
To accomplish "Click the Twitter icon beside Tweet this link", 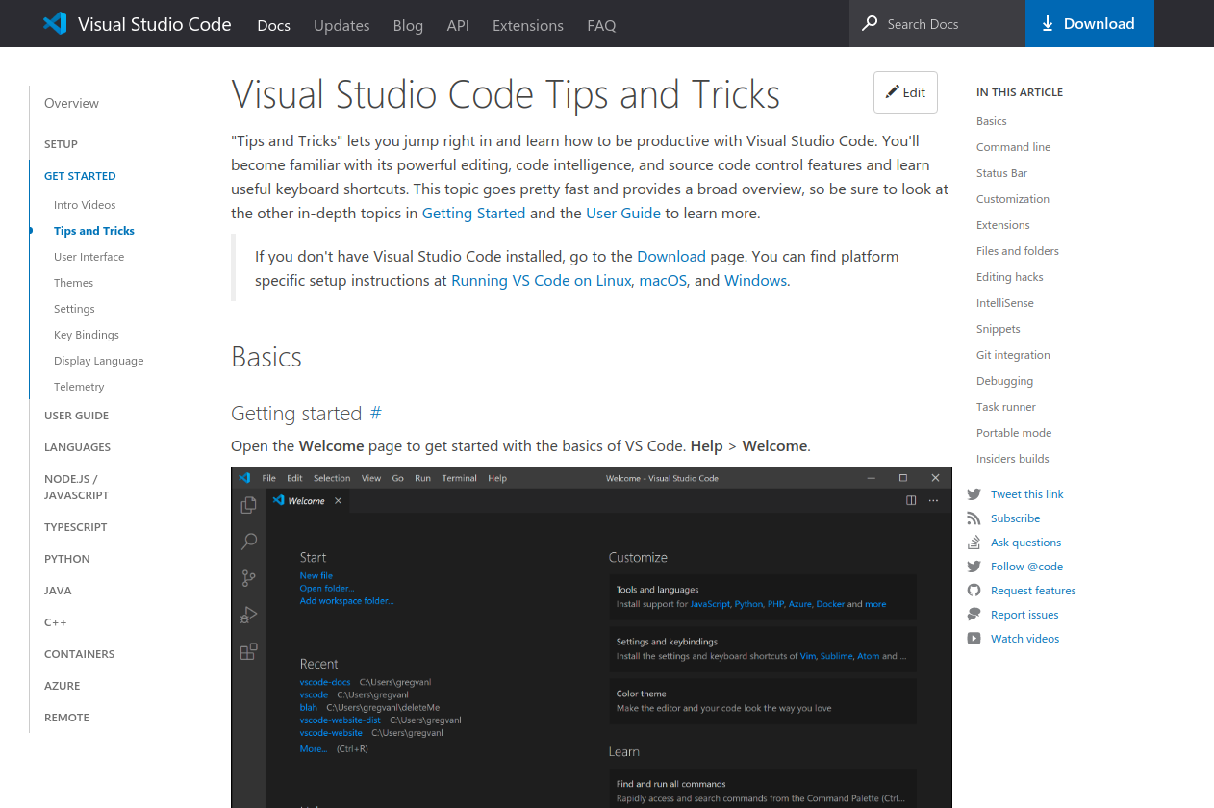I will 974,494.
